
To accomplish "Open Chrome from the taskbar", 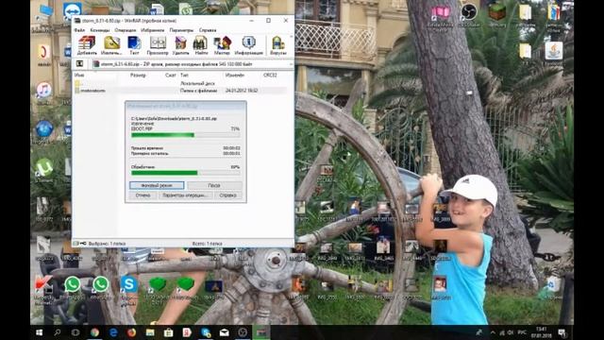I will [94, 332].
